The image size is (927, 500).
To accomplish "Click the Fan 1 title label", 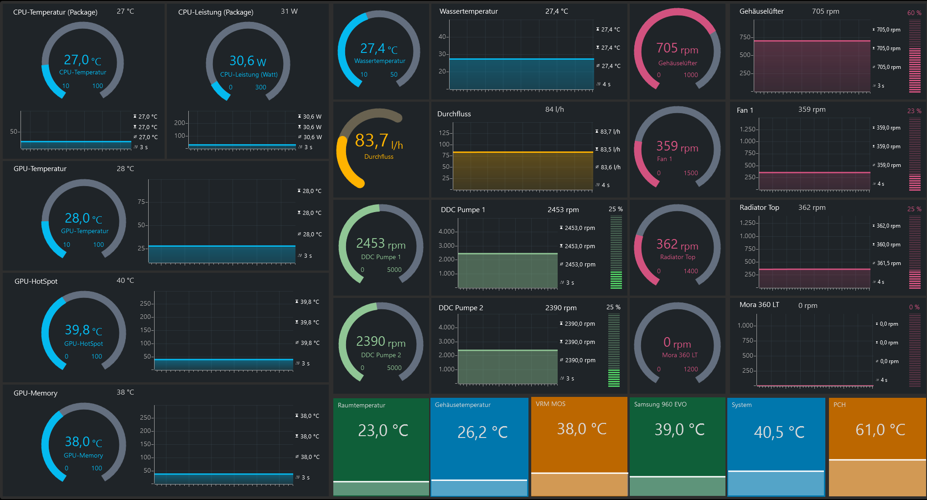I will (745, 110).
